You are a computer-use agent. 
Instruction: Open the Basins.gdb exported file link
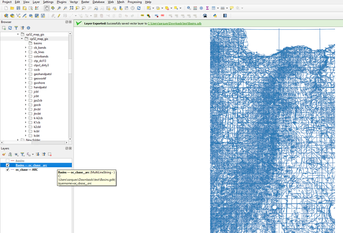pyautogui.click(x=174, y=24)
